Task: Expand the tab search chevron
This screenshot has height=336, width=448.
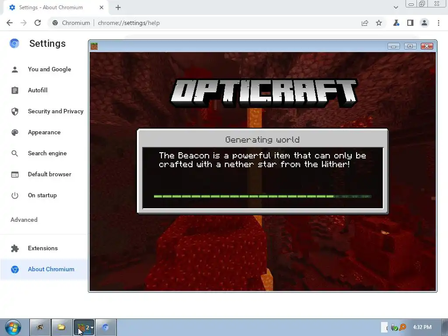Action: pos(395,7)
